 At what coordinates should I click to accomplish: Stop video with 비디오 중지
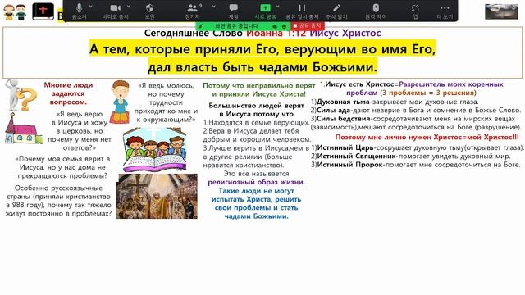pyautogui.click(x=115, y=11)
